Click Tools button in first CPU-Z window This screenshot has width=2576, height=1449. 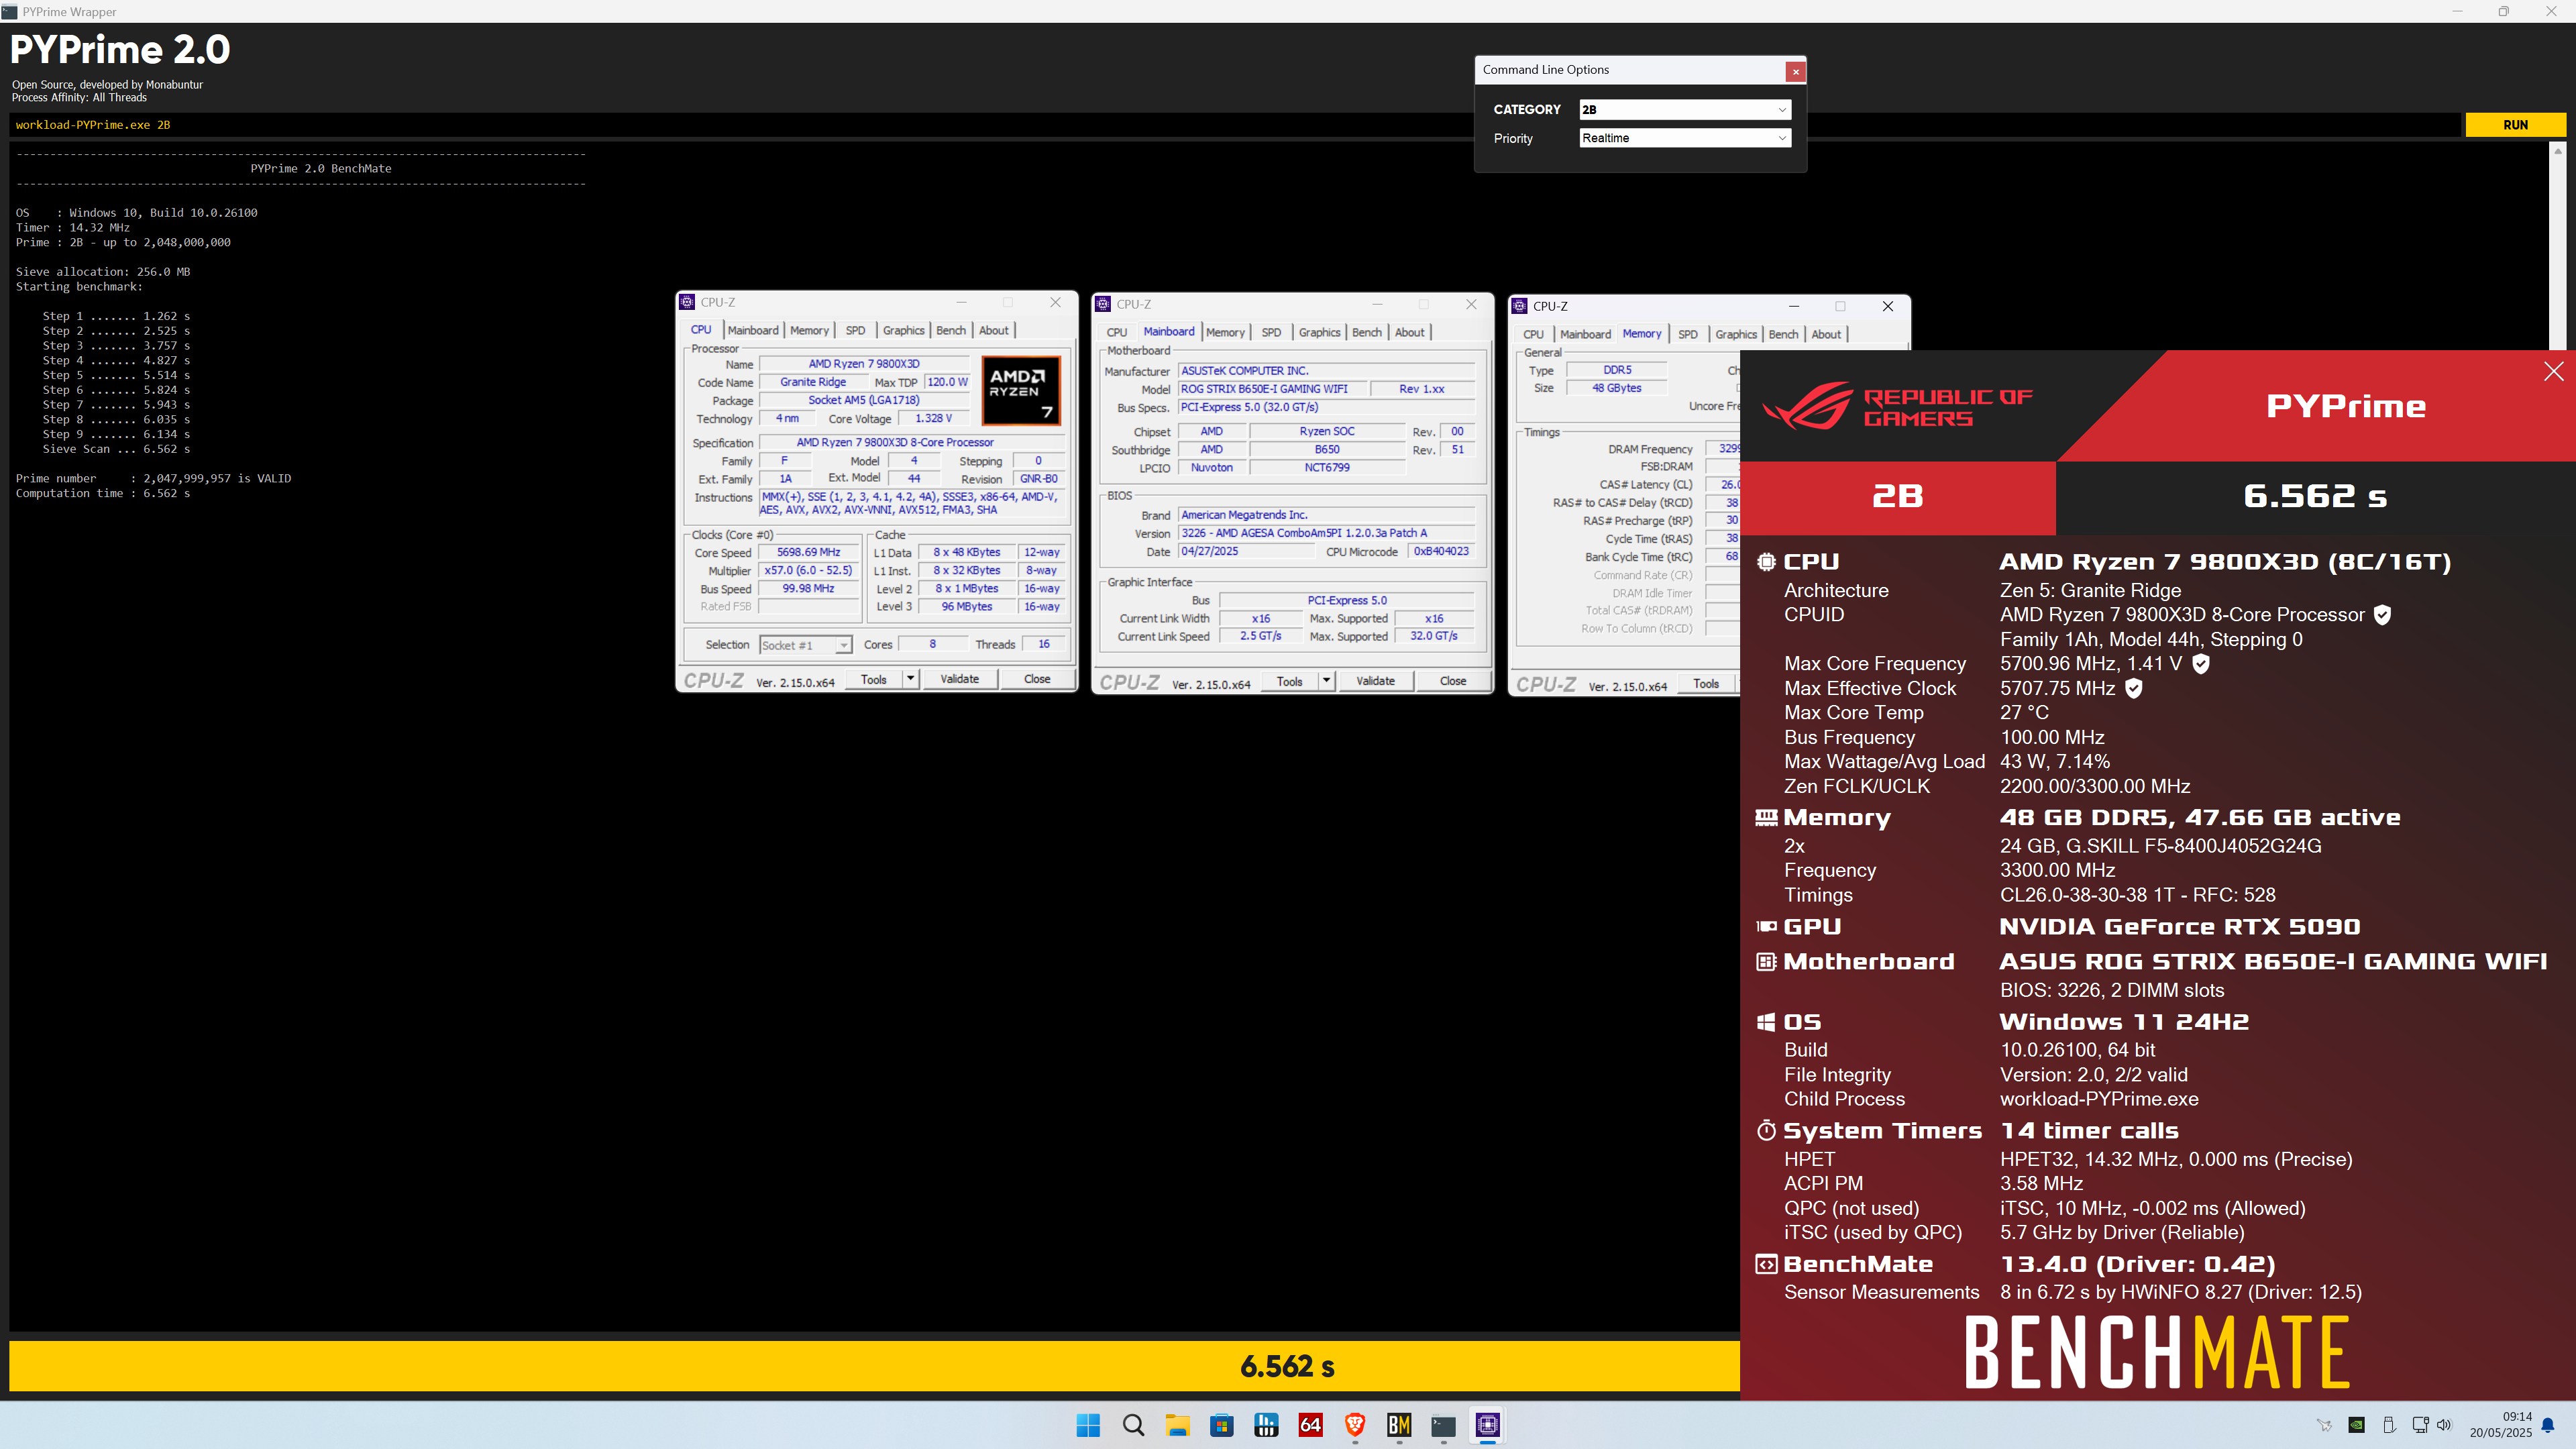pyautogui.click(x=874, y=679)
